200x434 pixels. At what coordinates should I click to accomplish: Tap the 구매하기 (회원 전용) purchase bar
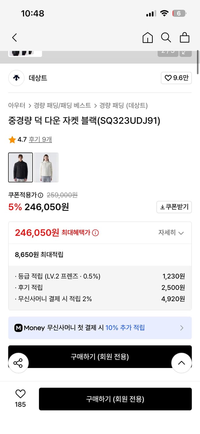(115, 399)
